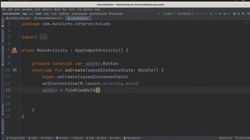Click the activity_main reference on line 12
The height and width of the screenshot is (140, 250).
pos(120,84)
